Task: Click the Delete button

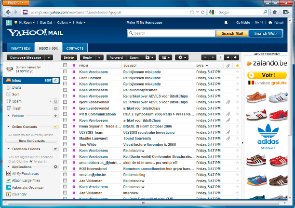Action: pyautogui.click(x=68, y=57)
